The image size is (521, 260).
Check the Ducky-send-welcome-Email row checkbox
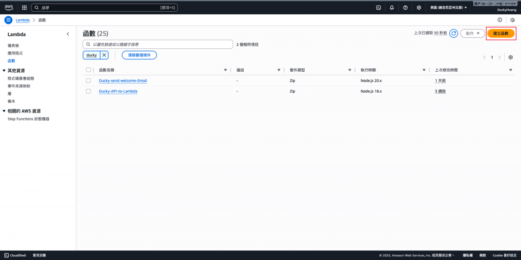click(89, 80)
